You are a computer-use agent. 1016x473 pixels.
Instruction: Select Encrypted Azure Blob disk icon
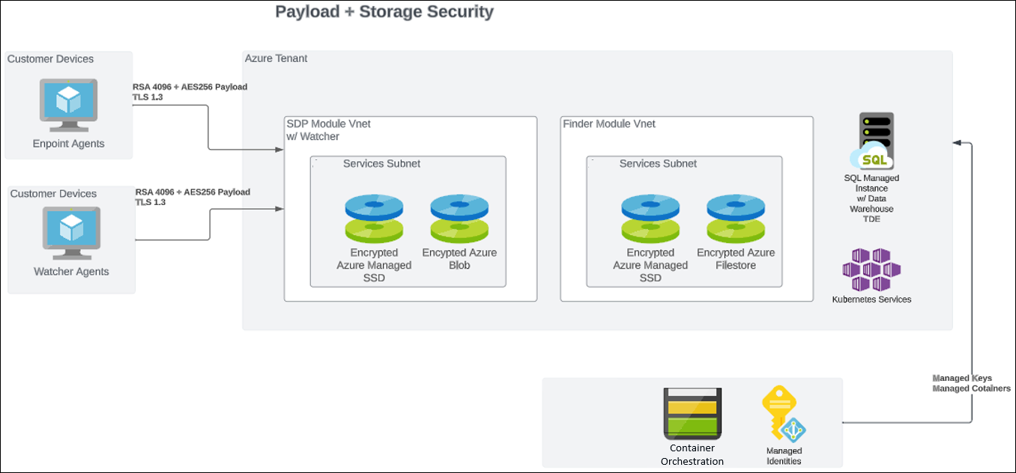point(459,219)
